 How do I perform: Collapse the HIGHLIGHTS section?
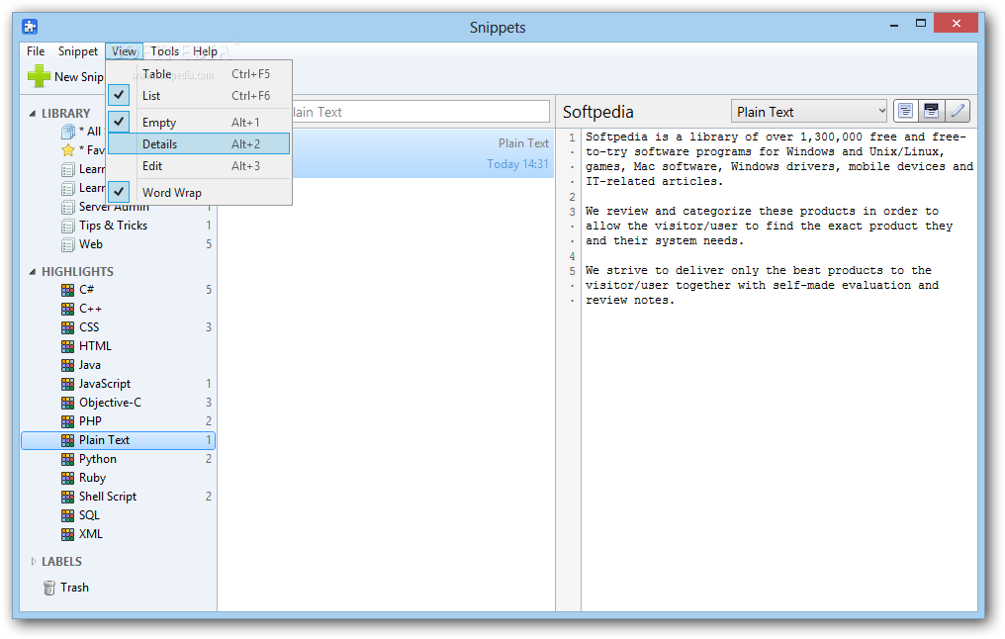click(32, 272)
